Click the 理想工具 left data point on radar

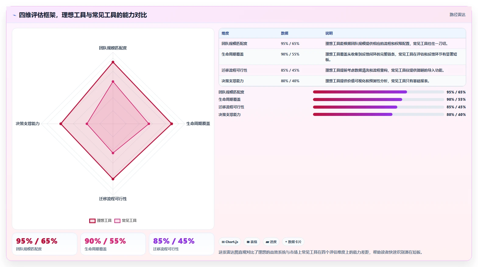(61, 124)
